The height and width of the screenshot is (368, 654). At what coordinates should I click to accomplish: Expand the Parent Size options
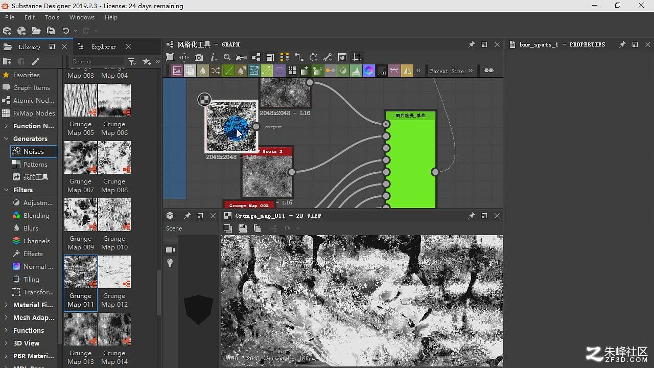471,71
